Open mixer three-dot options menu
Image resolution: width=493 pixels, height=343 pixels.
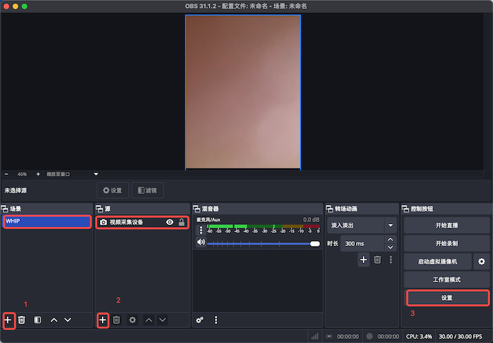[216, 320]
